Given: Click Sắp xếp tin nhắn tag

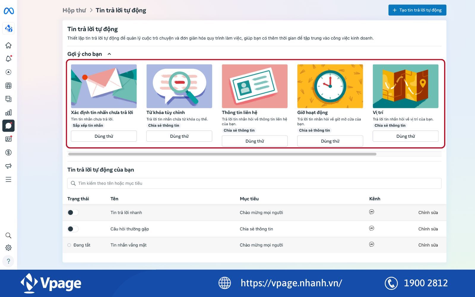Looking at the screenshot, I should coord(88,125).
